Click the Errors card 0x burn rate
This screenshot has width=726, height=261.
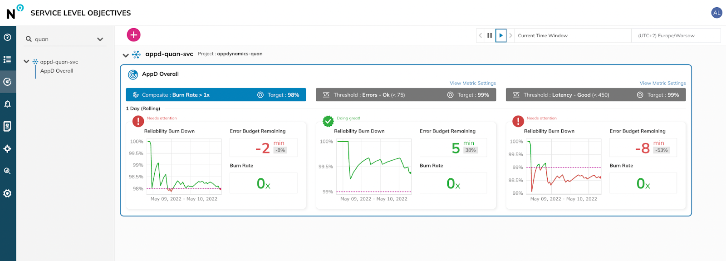[x=453, y=183]
